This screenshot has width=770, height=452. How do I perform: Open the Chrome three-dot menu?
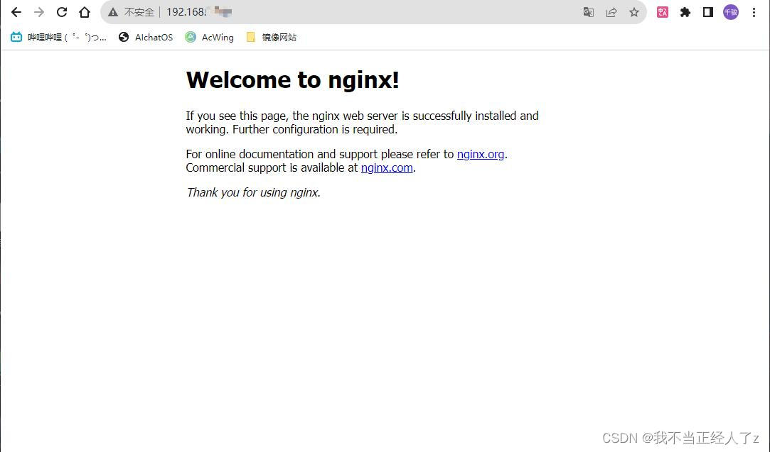click(x=754, y=12)
